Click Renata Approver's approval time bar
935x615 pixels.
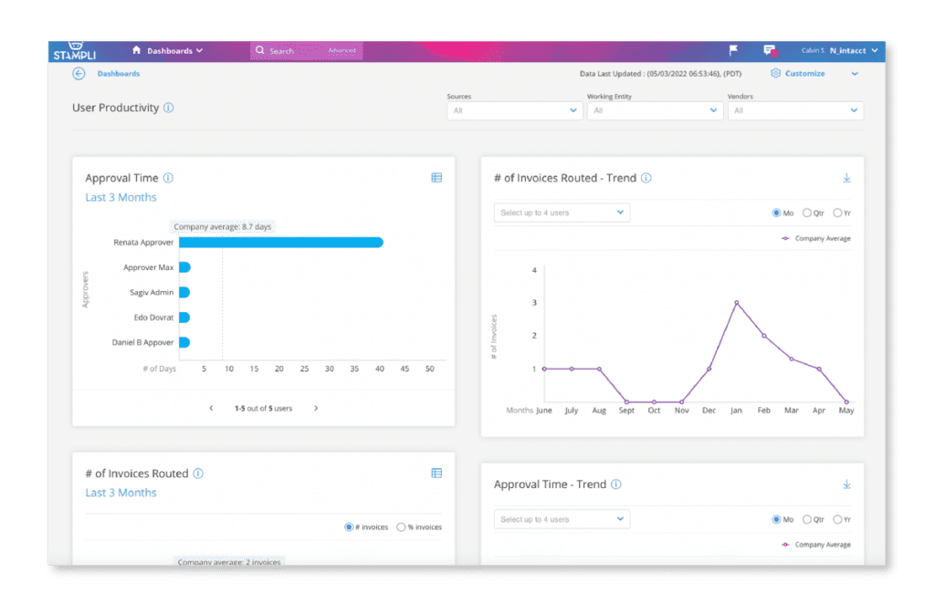click(x=283, y=243)
